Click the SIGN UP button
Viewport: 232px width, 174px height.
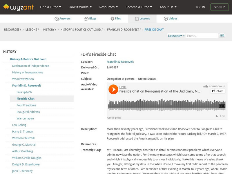coord(220,7)
